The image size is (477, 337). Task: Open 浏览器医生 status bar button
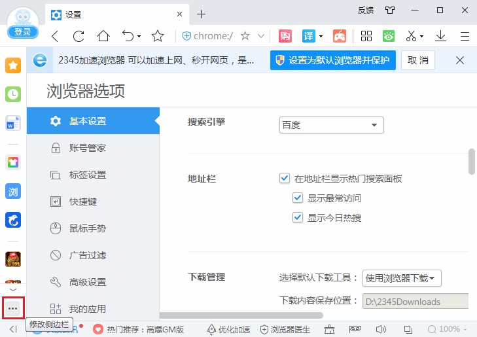285,329
